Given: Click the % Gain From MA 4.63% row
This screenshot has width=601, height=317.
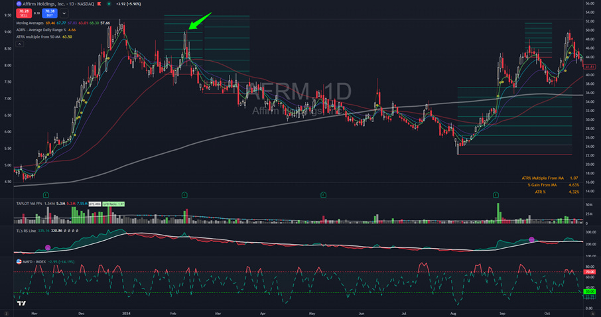Looking at the screenshot, I should point(553,185).
